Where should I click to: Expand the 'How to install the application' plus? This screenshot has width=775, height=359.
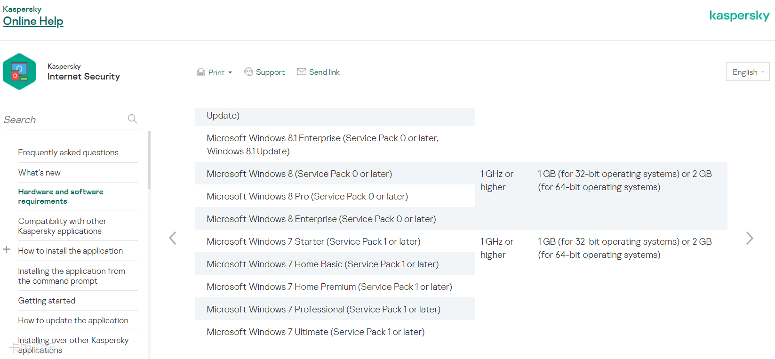[x=7, y=249]
